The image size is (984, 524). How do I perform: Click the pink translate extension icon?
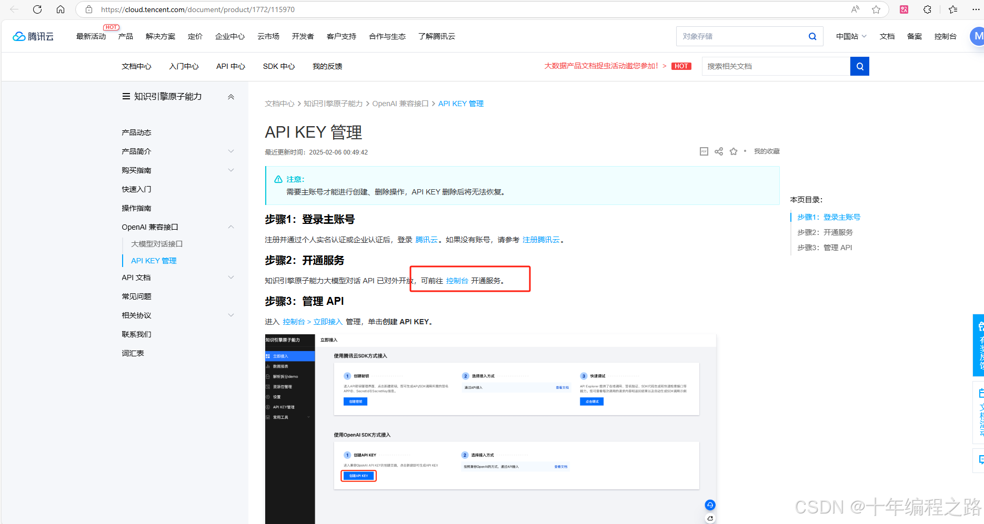[904, 9]
